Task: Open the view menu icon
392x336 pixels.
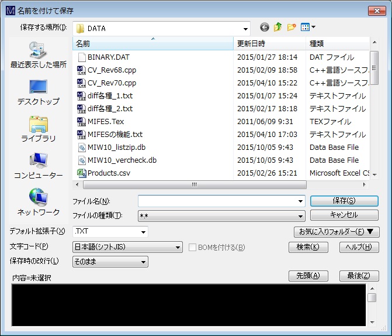Action: [307, 28]
